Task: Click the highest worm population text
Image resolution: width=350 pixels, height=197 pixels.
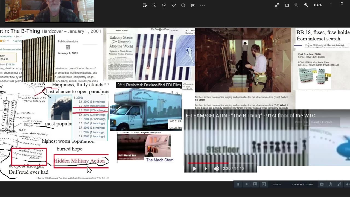Action: click(x=68, y=141)
